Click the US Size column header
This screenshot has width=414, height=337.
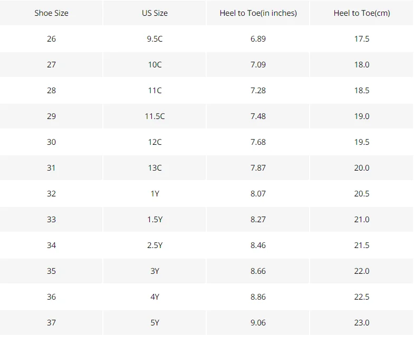click(155, 13)
